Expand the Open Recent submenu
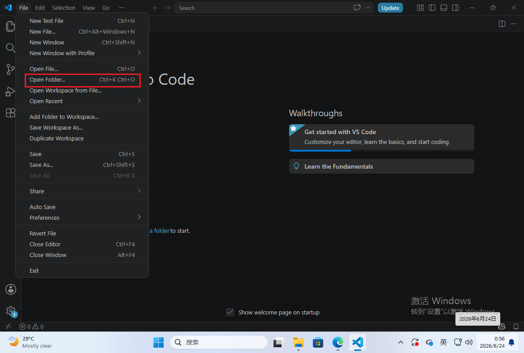The height and width of the screenshot is (353, 524). [82, 101]
